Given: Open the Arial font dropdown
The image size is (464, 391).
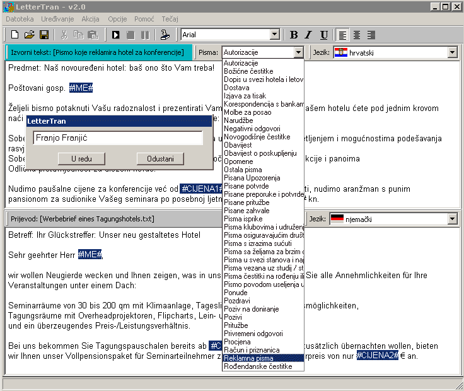Looking at the screenshot, I should [275, 34].
